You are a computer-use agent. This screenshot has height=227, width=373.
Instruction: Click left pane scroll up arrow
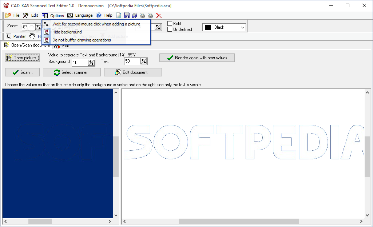tap(116, 92)
